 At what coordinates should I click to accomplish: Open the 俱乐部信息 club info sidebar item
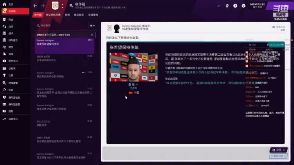point(15,98)
